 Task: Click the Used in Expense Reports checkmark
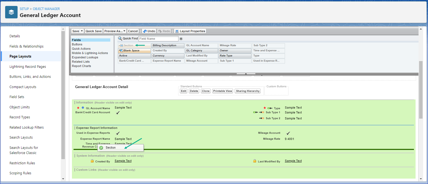click(118, 133)
